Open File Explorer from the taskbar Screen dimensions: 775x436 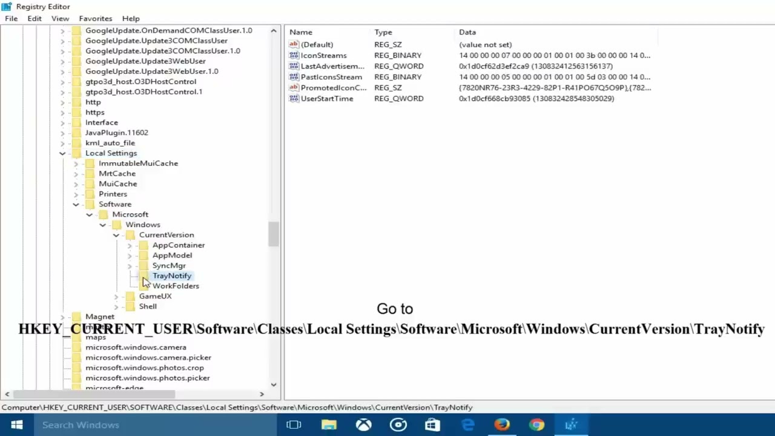tap(329, 425)
